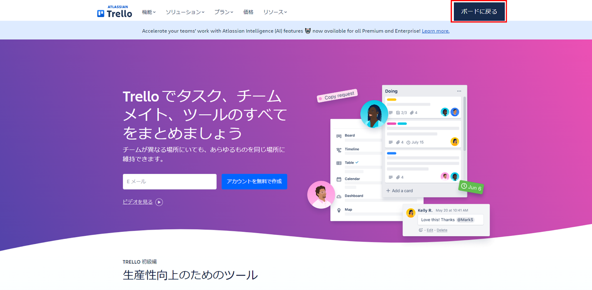This screenshot has width=592, height=290.
Task: Click the Jun 6 green date tag
Action: point(471,187)
